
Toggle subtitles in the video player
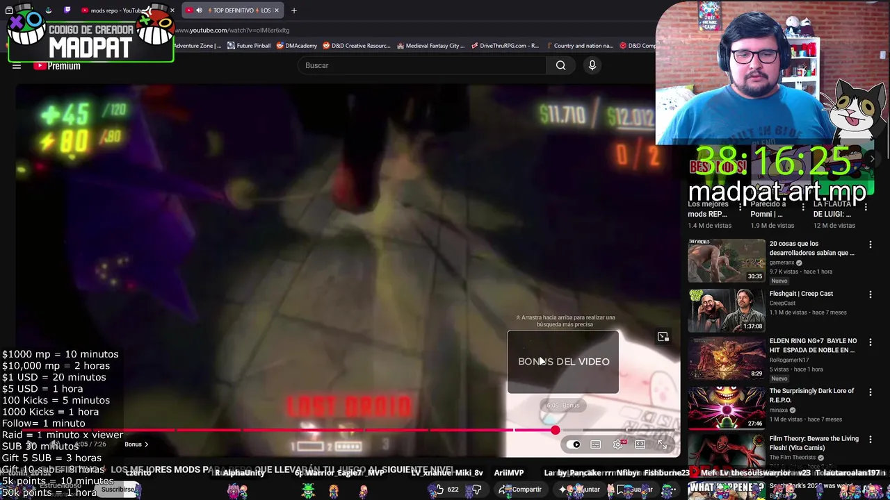pos(596,444)
